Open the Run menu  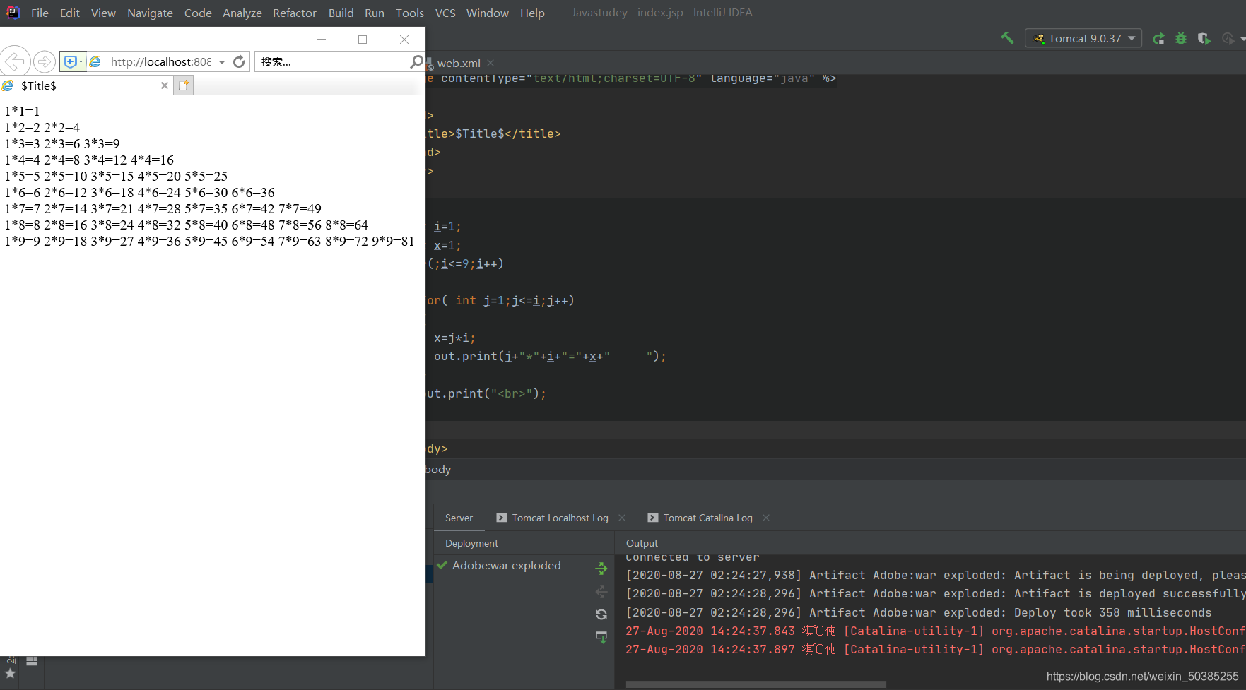375,13
